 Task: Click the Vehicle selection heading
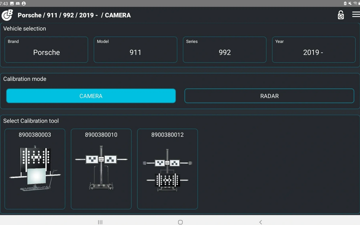pos(25,29)
